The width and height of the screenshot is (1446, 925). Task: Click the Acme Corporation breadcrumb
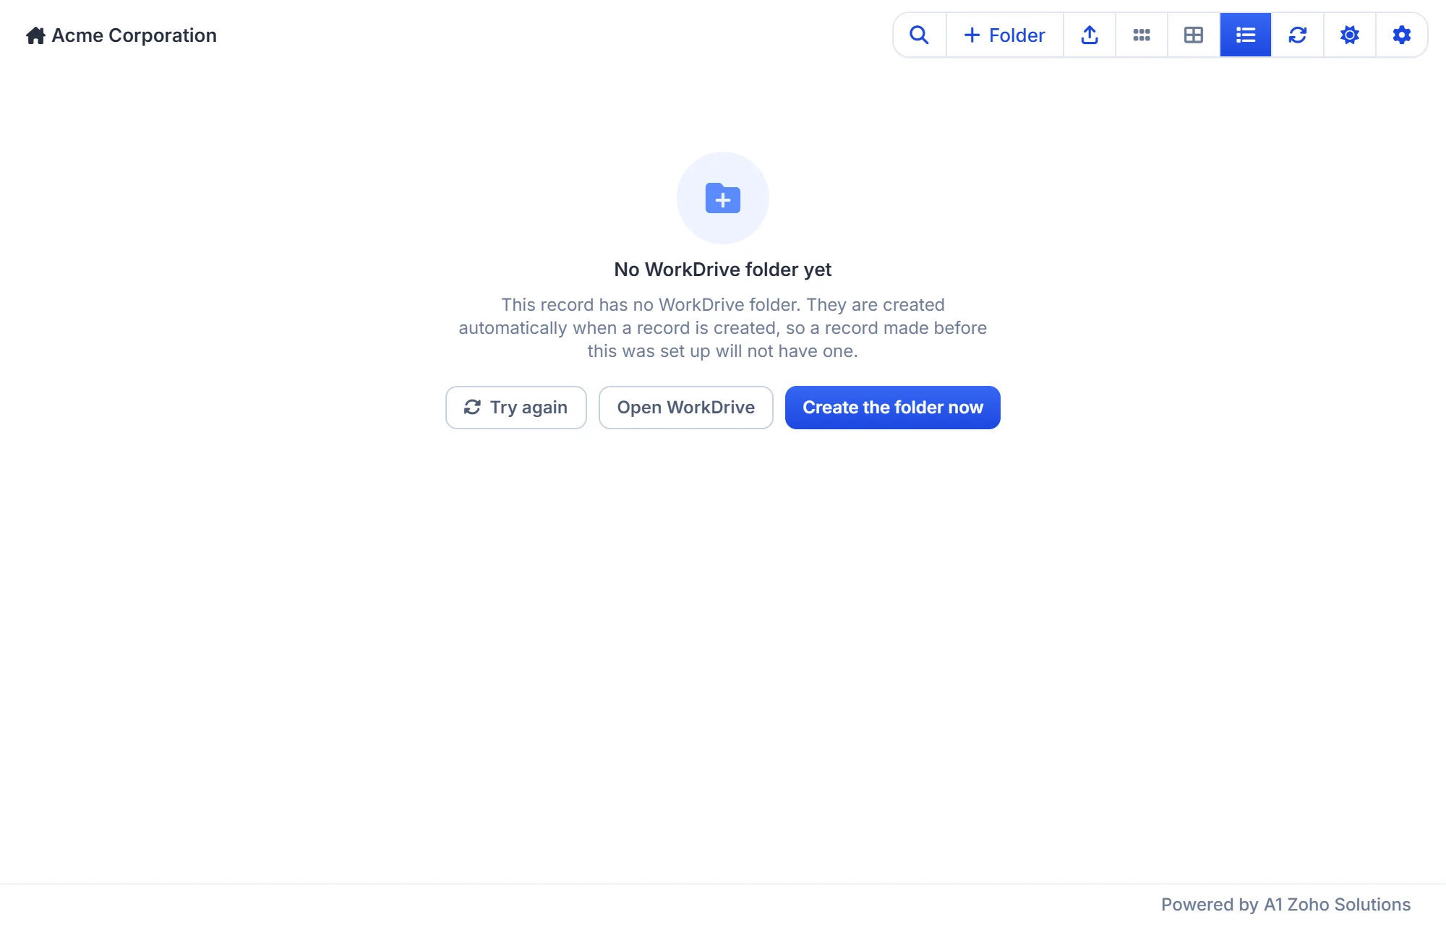click(134, 35)
